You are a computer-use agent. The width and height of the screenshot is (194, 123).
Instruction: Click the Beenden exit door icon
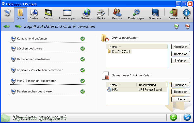pyautogui.click(x=174, y=12)
